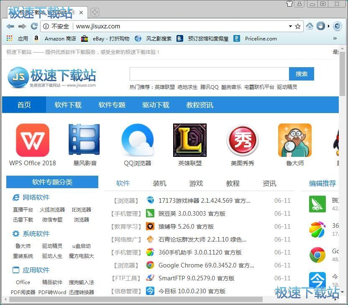Switch to the 教程 list tab
Screen dimensions: 348x305
(233, 183)
